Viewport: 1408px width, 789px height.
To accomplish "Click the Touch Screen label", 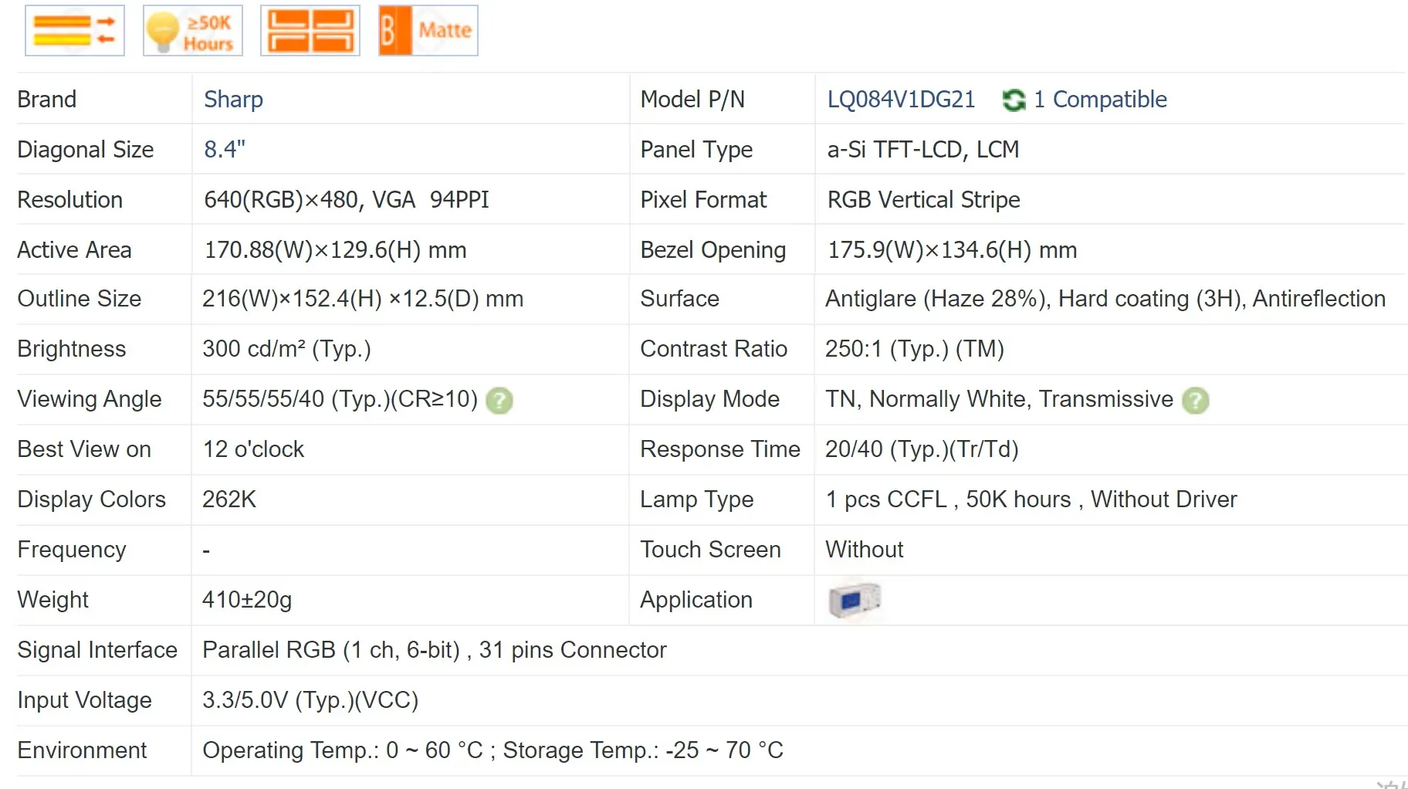I will [711, 550].
